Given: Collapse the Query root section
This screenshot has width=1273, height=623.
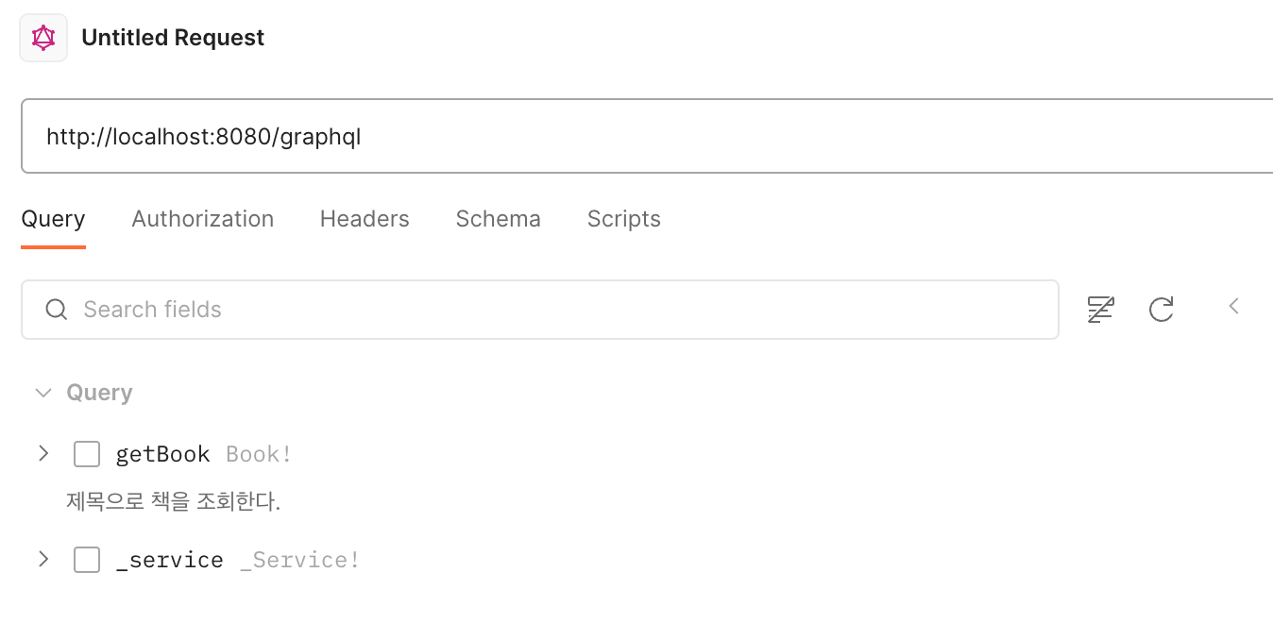Looking at the screenshot, I should point(42,392).
